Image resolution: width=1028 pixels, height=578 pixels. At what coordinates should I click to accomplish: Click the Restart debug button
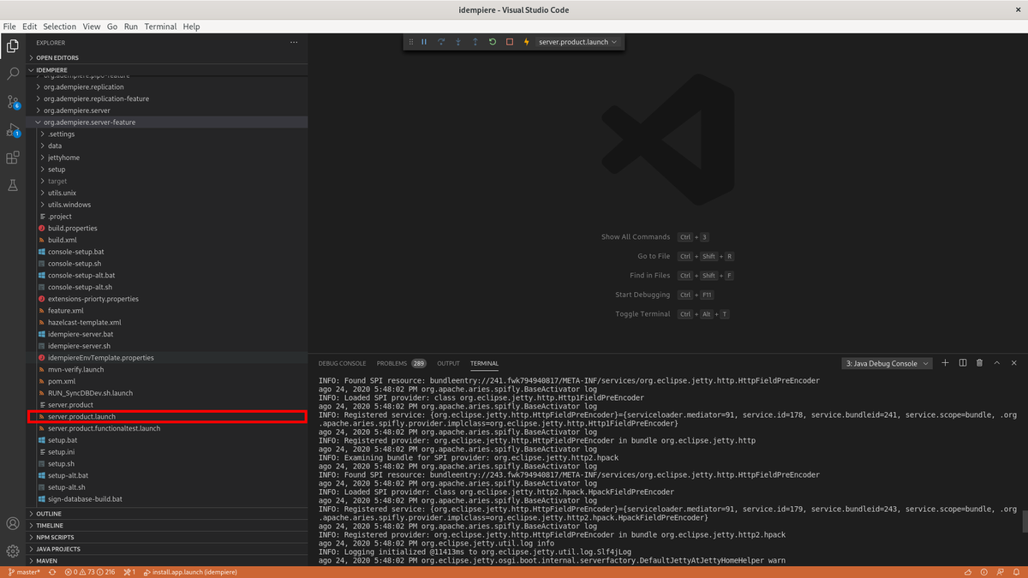pyautogui.click(x=493, y=42)
